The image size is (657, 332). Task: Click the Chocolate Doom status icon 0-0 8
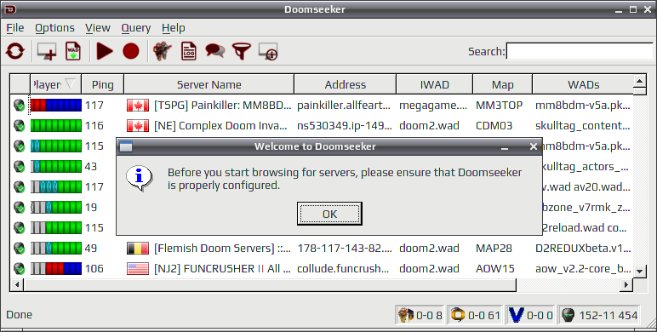[x=405, y=315]
